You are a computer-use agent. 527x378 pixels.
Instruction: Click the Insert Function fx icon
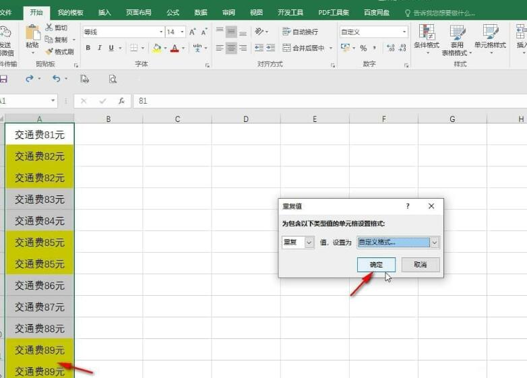(121, 101)
